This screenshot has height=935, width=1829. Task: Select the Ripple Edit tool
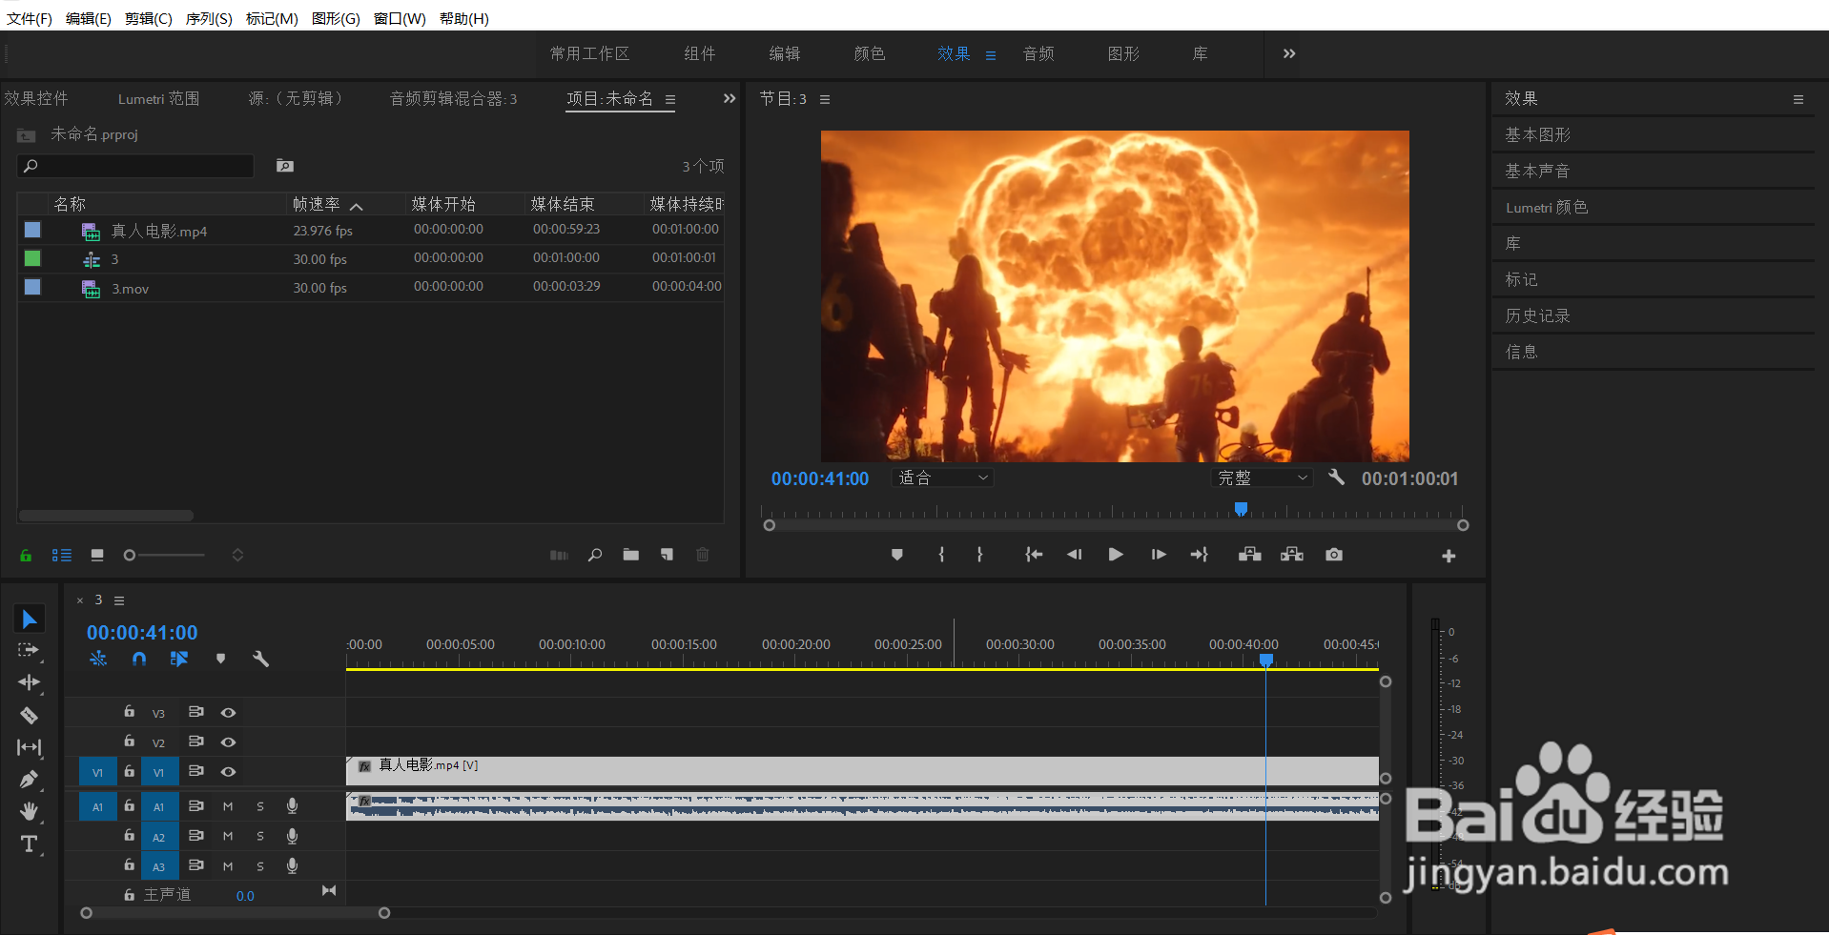click(x=29, y=682)
